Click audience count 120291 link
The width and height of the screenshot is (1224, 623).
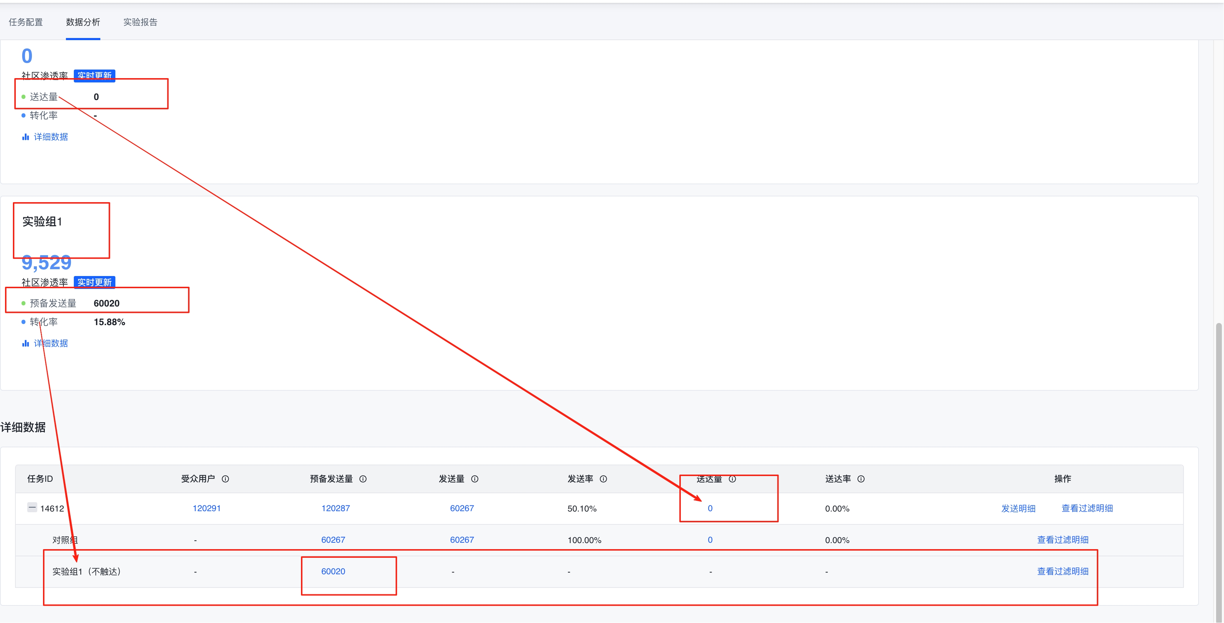pos(206,508)
